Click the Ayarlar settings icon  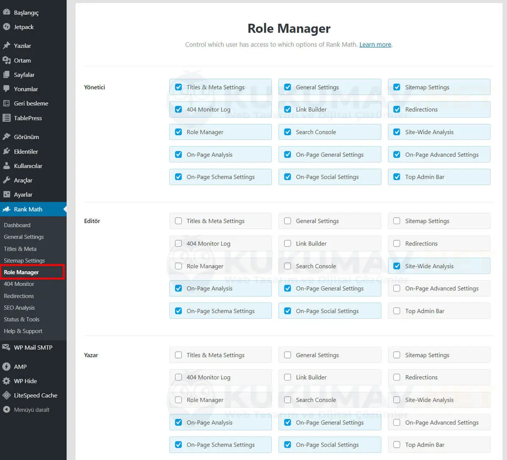click(x=6, y=194)
